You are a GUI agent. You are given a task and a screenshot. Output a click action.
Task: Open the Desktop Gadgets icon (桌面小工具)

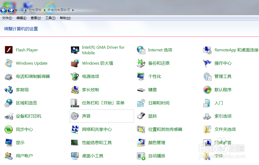point(75,156)
